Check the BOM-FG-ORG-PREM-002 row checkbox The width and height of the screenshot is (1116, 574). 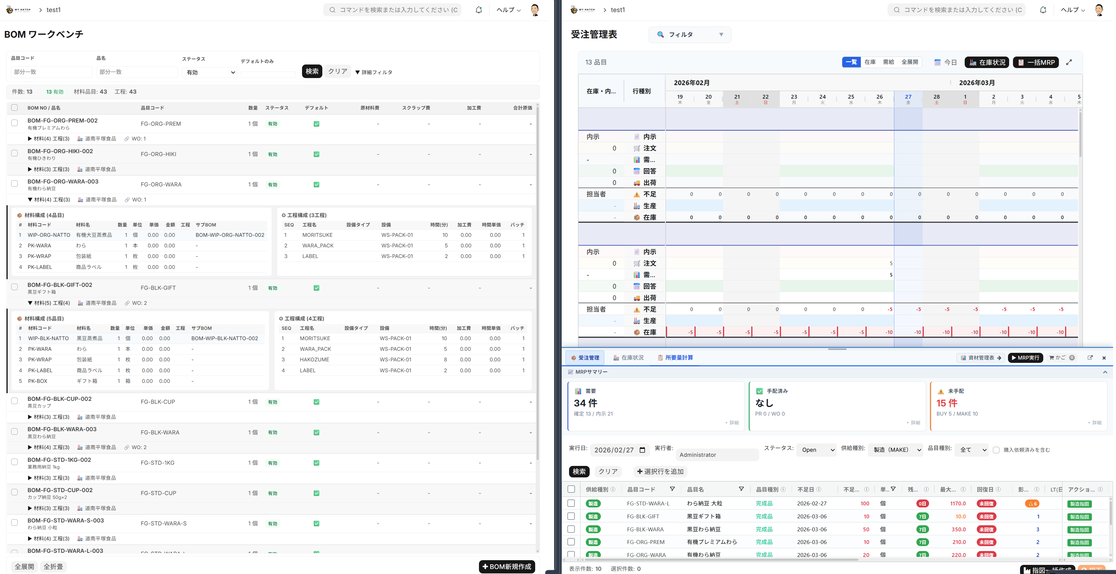tap(14, 123)
